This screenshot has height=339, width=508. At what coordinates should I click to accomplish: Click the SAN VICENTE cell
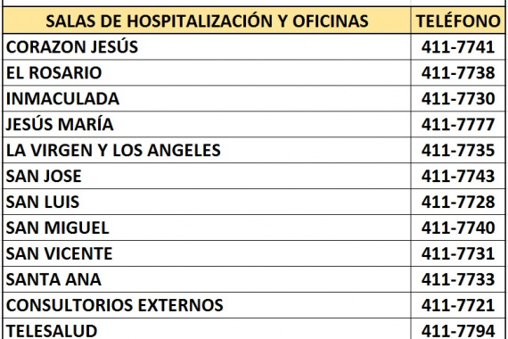pyautogui.click(x=207, y=253)
